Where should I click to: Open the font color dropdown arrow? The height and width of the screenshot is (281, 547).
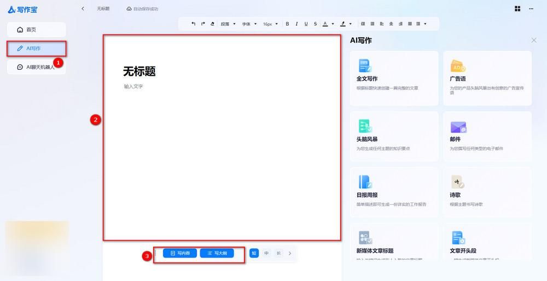pos(333,23)
